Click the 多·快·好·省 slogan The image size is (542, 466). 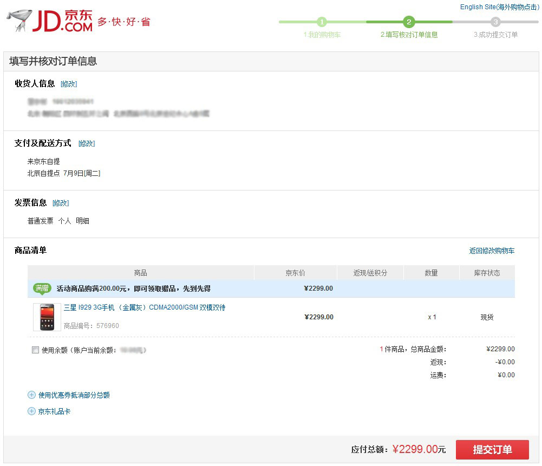[124, 22]
